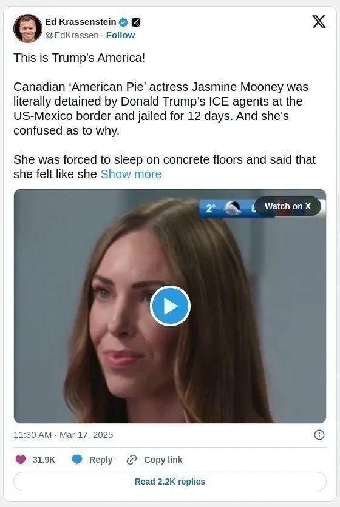Open the info circle icon
The width and height of the screenshot is (340, 507).
tap(319, 435)
